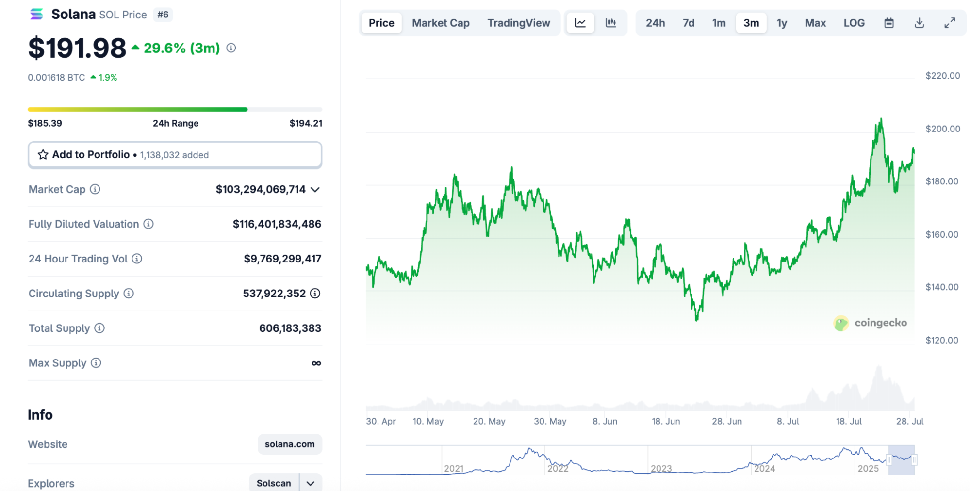Click the Info section heading
Image resolution: width=970 pixels, height=491 pixels.
tap(40, 415)
